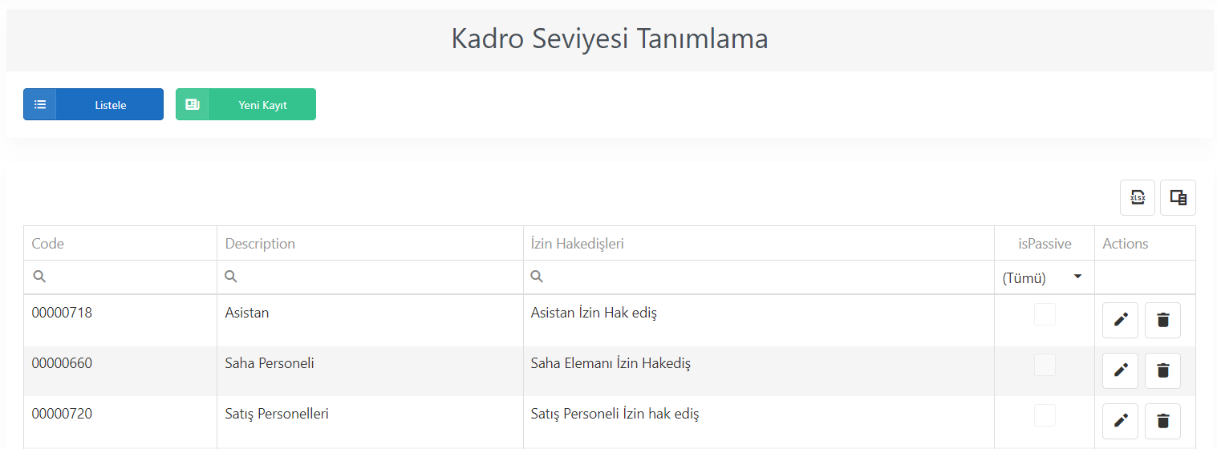This screenshot has width=1217, height=449.
Task: Toggle isPassive checkbox for Satış Personelleri
Action: point(1045,415)
